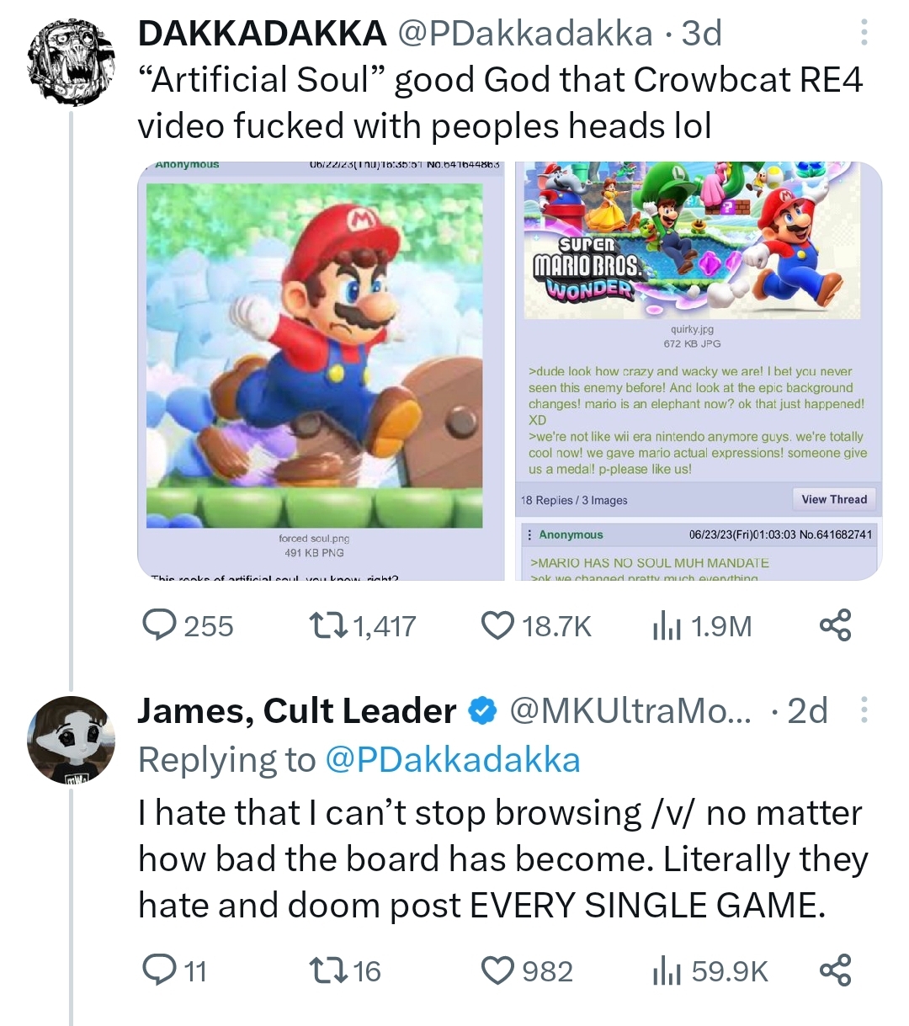Image resolution: width=909 pixels, height=1026 pixels.
Task: View analytics of 1.9M views tweet
Action: point(667,625)
